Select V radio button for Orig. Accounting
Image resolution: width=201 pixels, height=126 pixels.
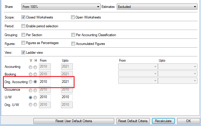click(31, 82)
